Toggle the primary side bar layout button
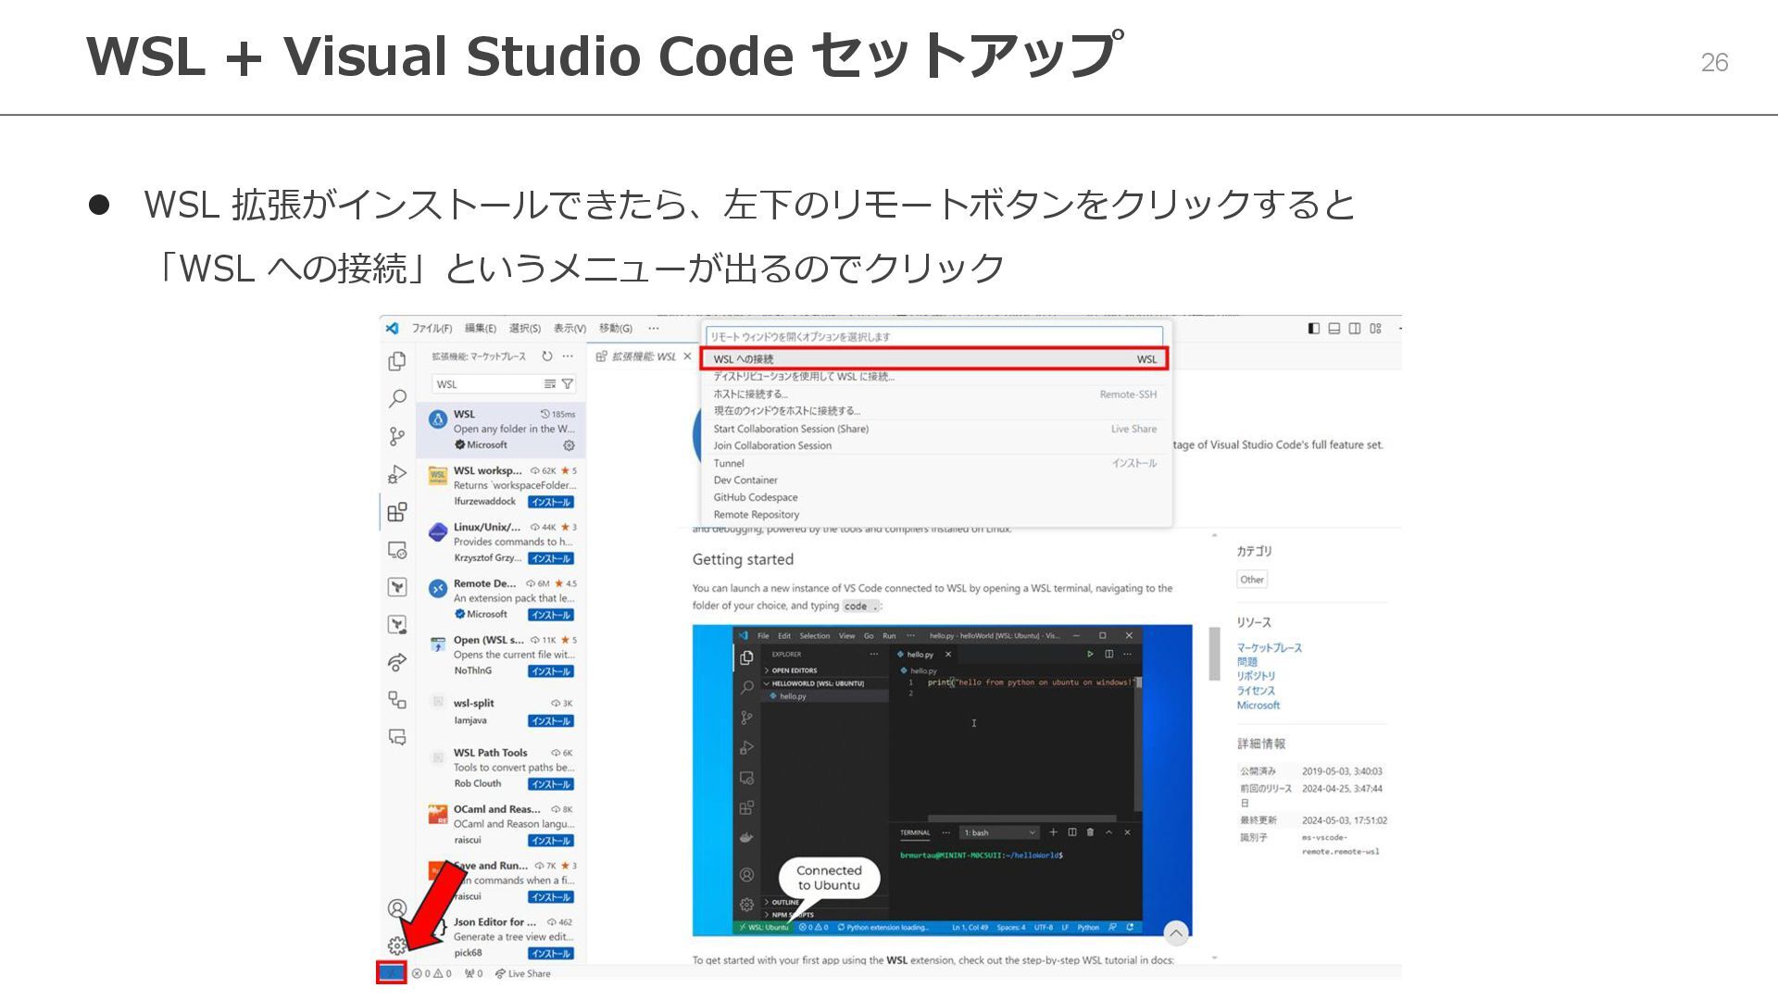 1313,329
